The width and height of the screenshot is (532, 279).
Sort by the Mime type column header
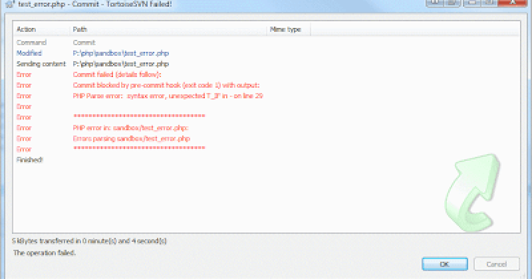coord(285,30)
